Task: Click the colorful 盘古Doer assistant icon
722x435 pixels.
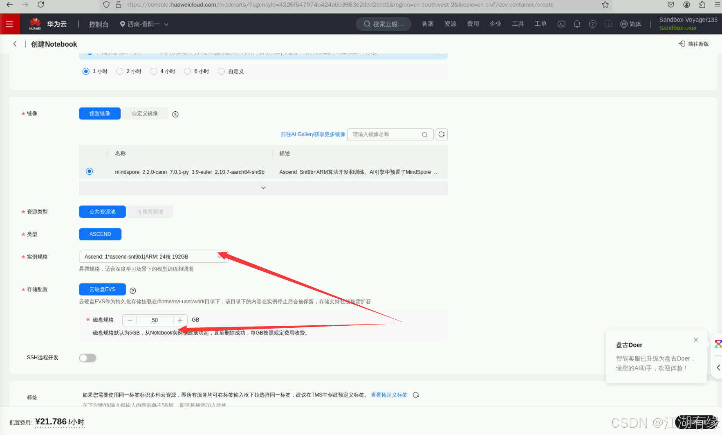Action: click(718, 344)
